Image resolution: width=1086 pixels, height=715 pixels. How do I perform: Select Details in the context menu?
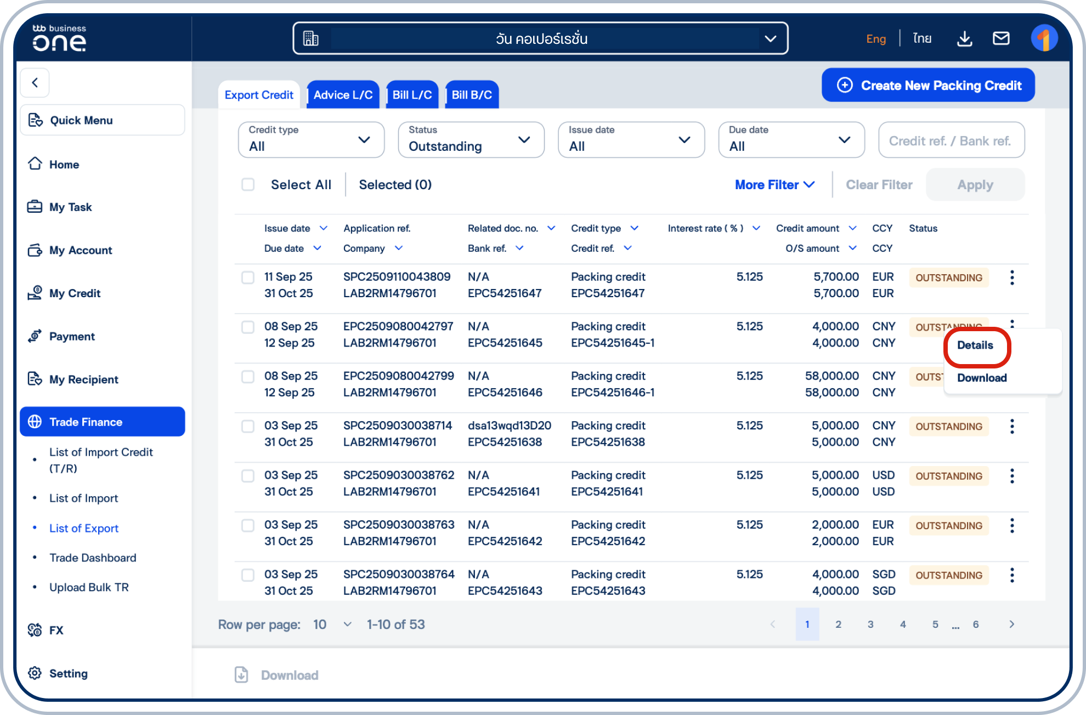click(x=975, y=345)
